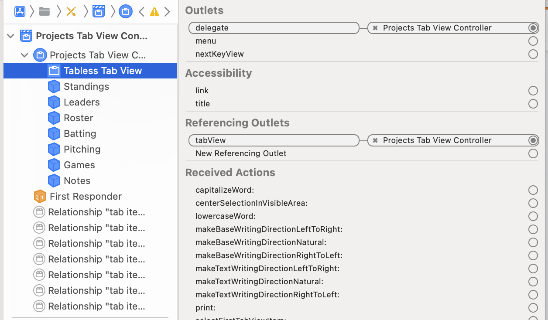
Task: Click Projects Tab View Controller in the delegate row
Action: tap(437, 28)
